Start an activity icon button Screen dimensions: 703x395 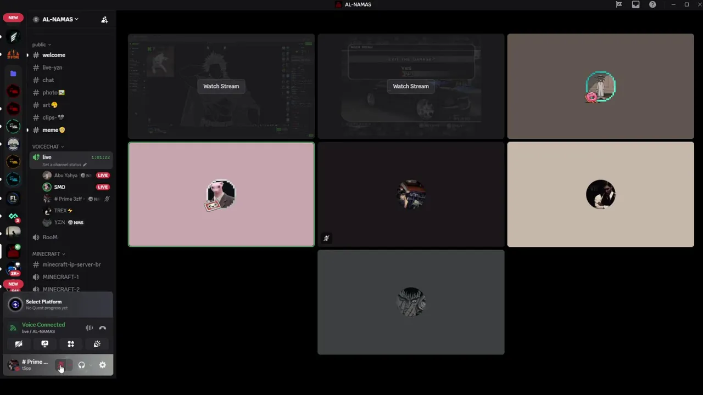(x=71, y=344)
